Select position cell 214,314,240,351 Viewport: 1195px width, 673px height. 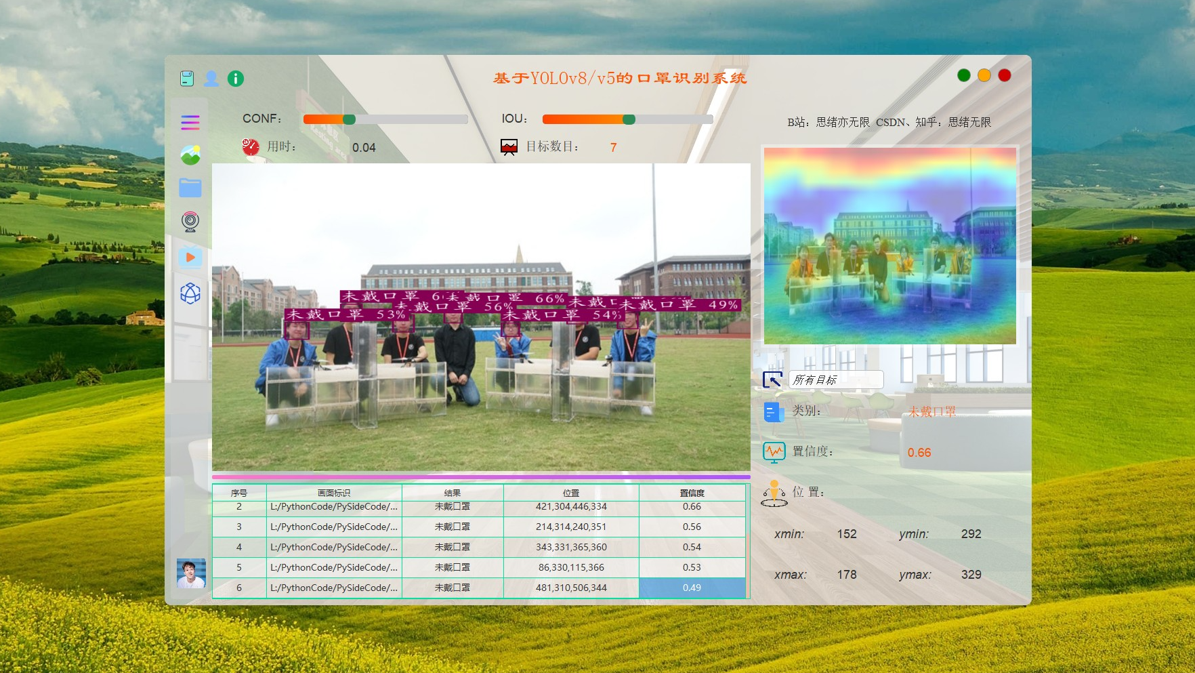click(x=571, y=527)
